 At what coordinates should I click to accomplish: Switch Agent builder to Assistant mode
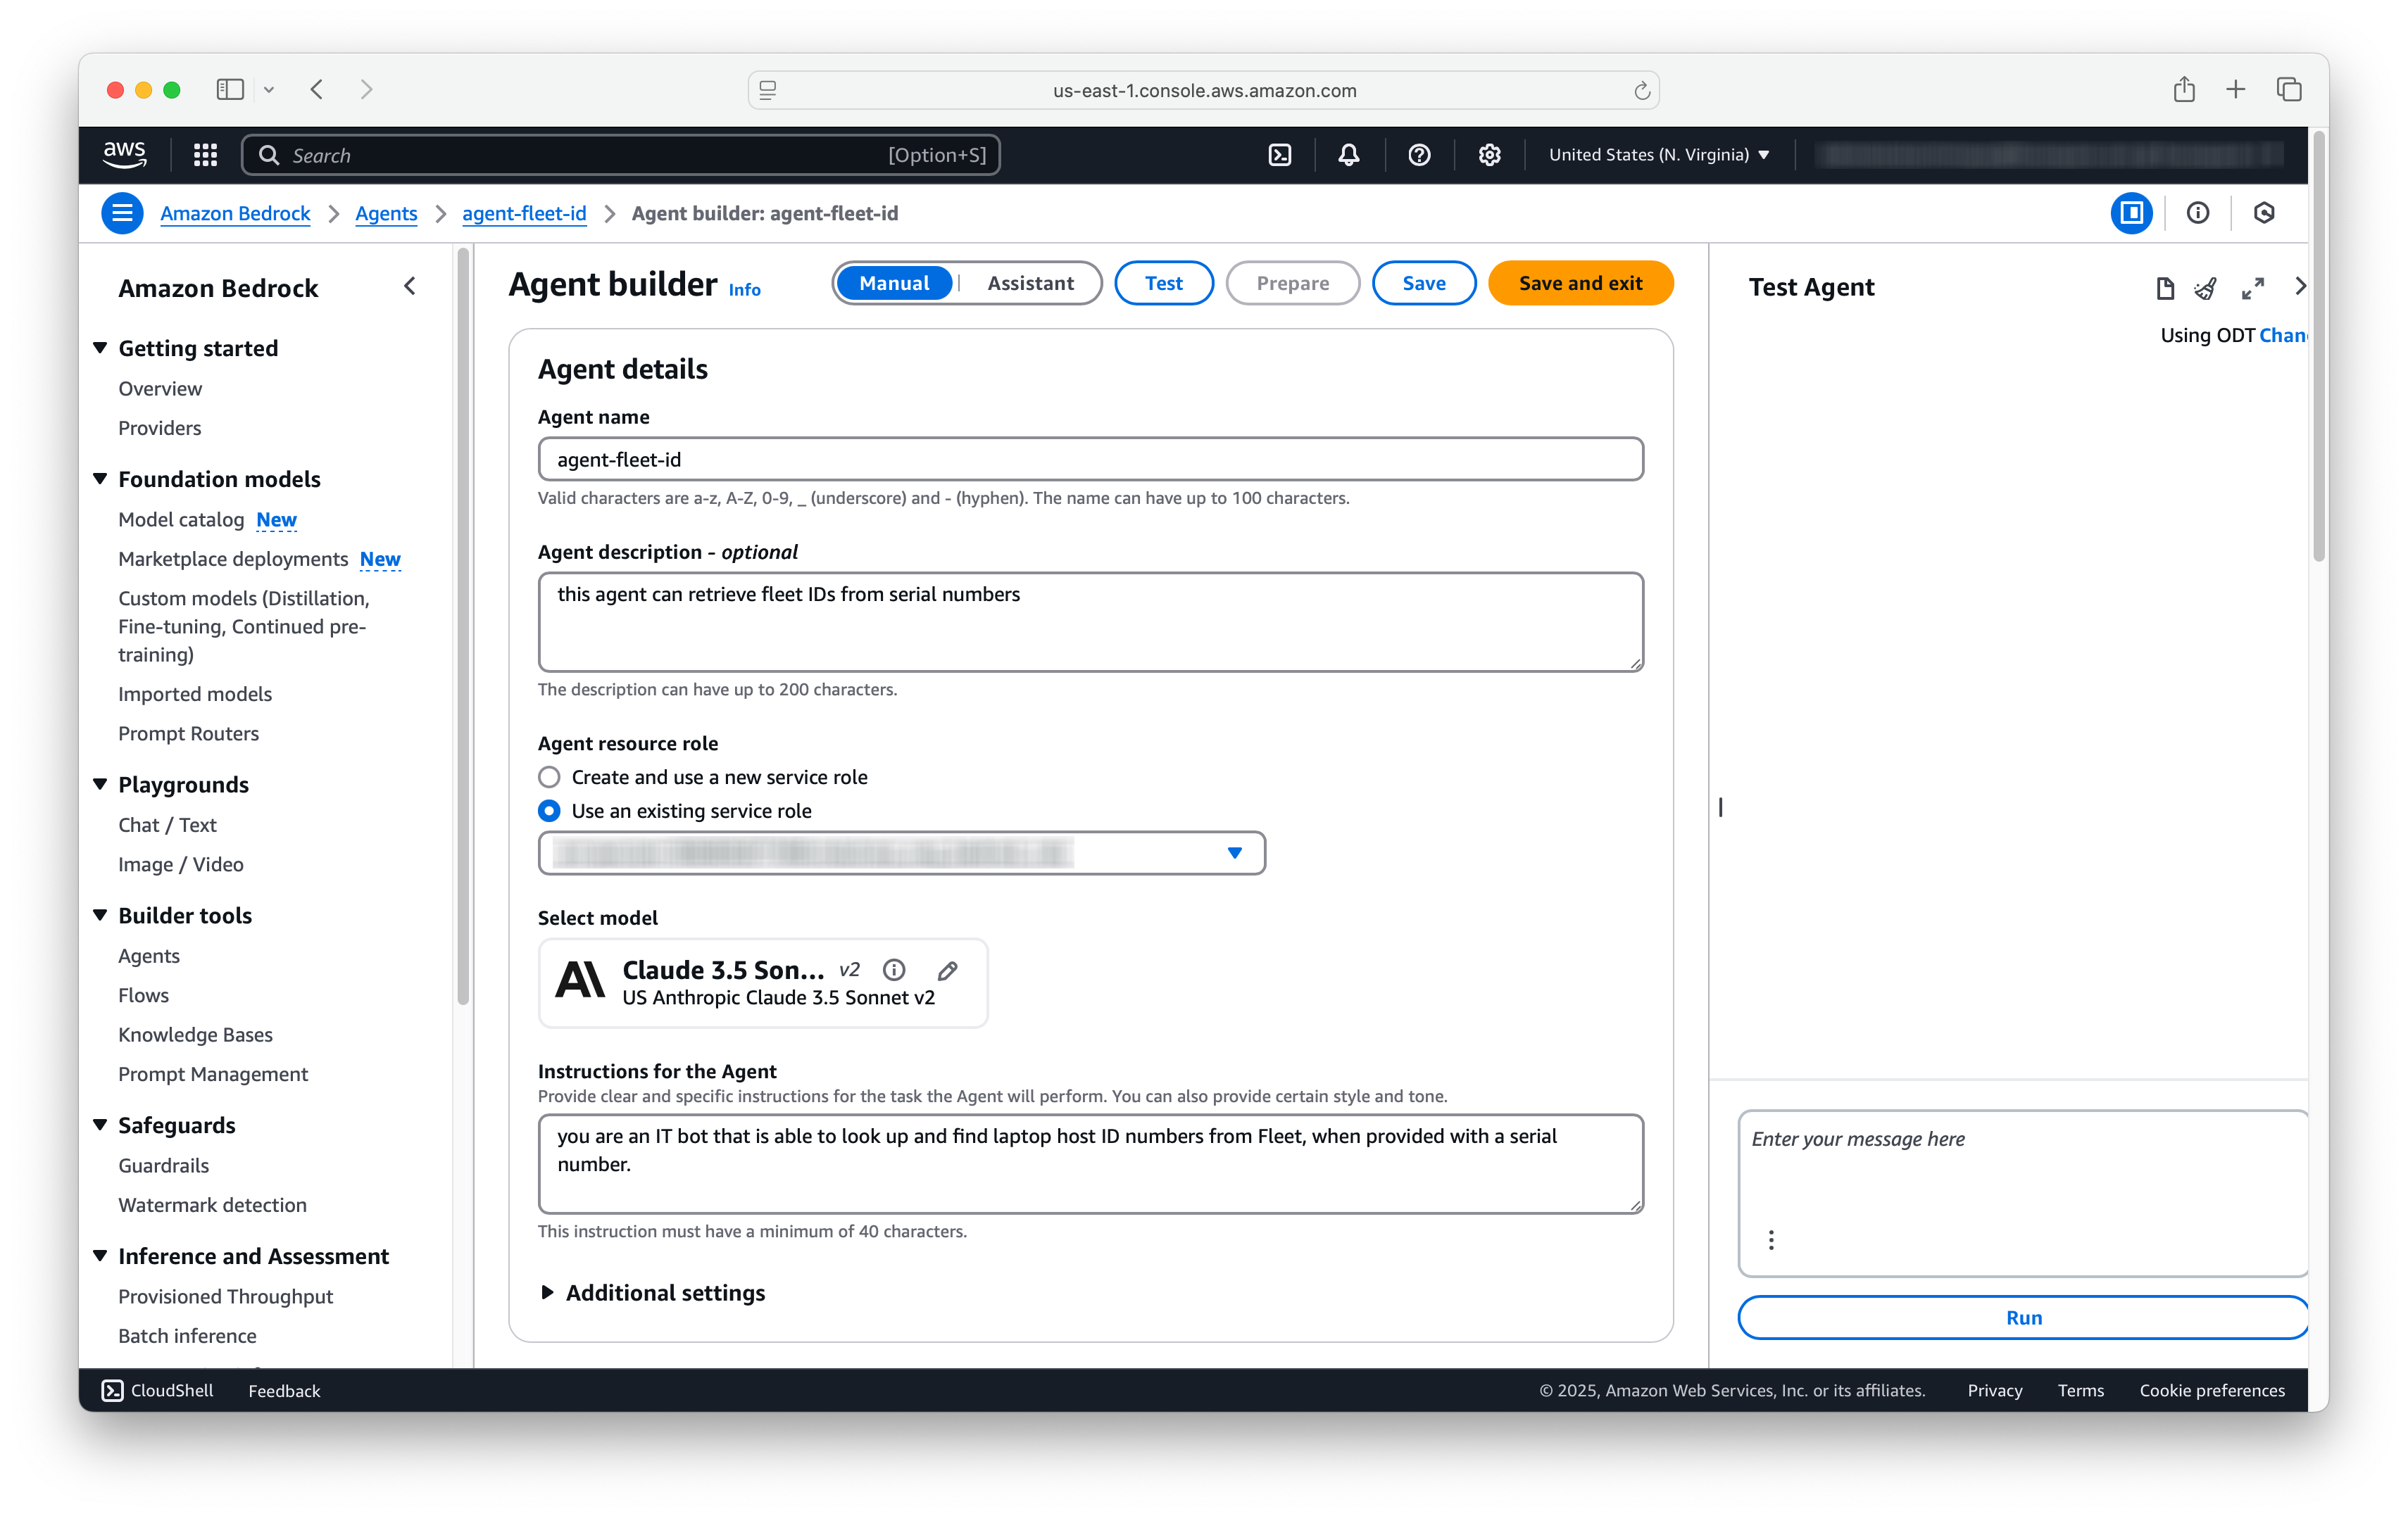click(x=1031, y=283)
